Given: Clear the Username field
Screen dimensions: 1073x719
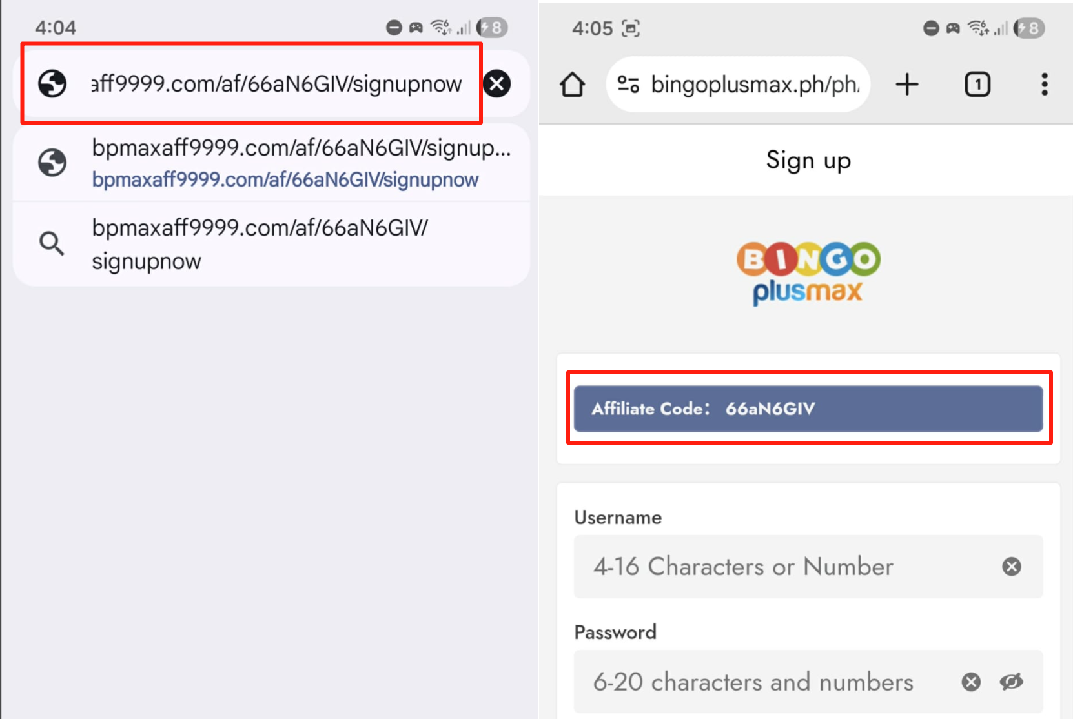Looking at the screenshot, I should 1012,567.
